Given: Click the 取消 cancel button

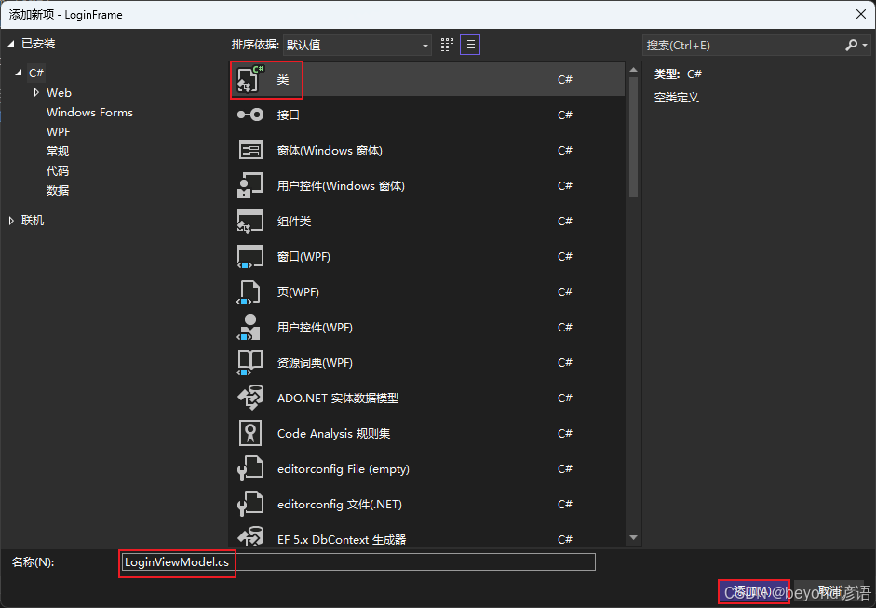Looking at the screenshot, I should pyautogui.click(x=829, y=591).
